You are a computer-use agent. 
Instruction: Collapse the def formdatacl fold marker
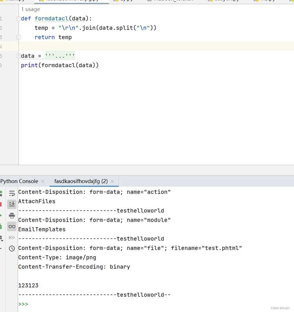[19, 18]
